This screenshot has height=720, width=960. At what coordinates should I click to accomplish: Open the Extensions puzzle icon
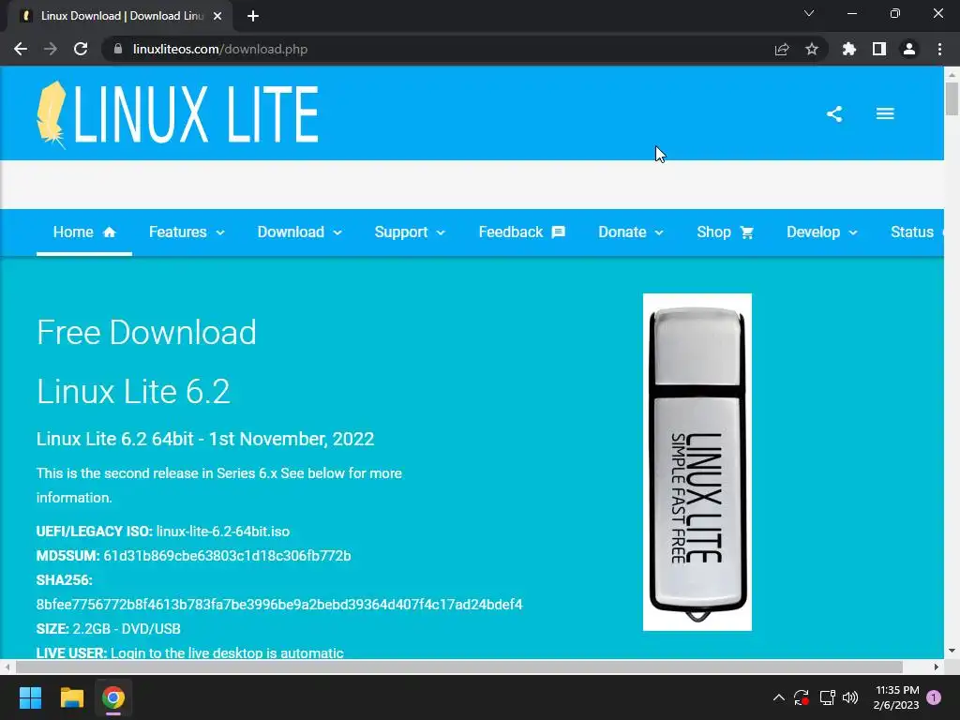click(849, 49)
